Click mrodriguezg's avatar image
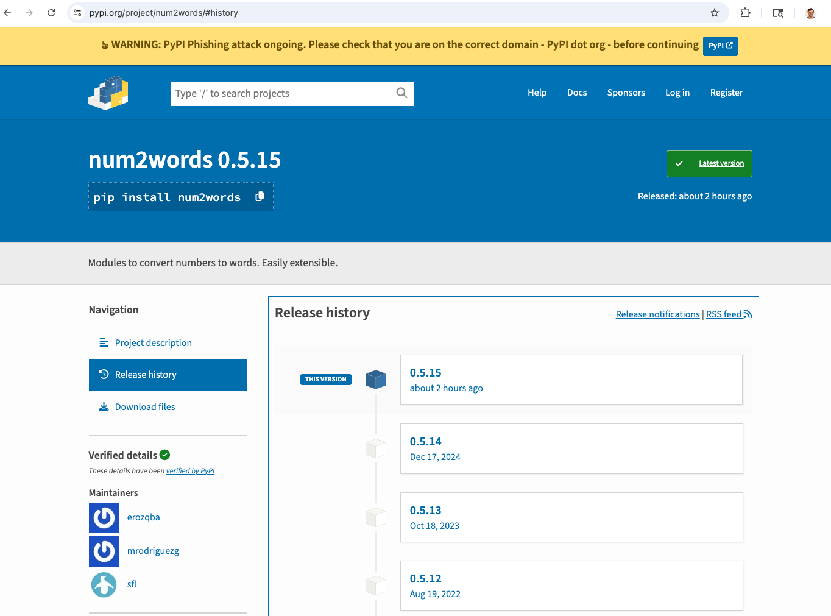This screenshot has height=616, width=831. tap(104, 551)
